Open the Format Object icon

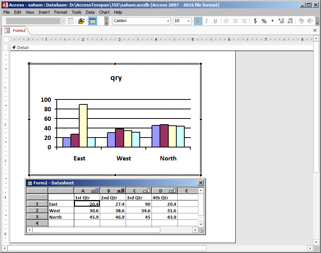click(x=70, y=21)
